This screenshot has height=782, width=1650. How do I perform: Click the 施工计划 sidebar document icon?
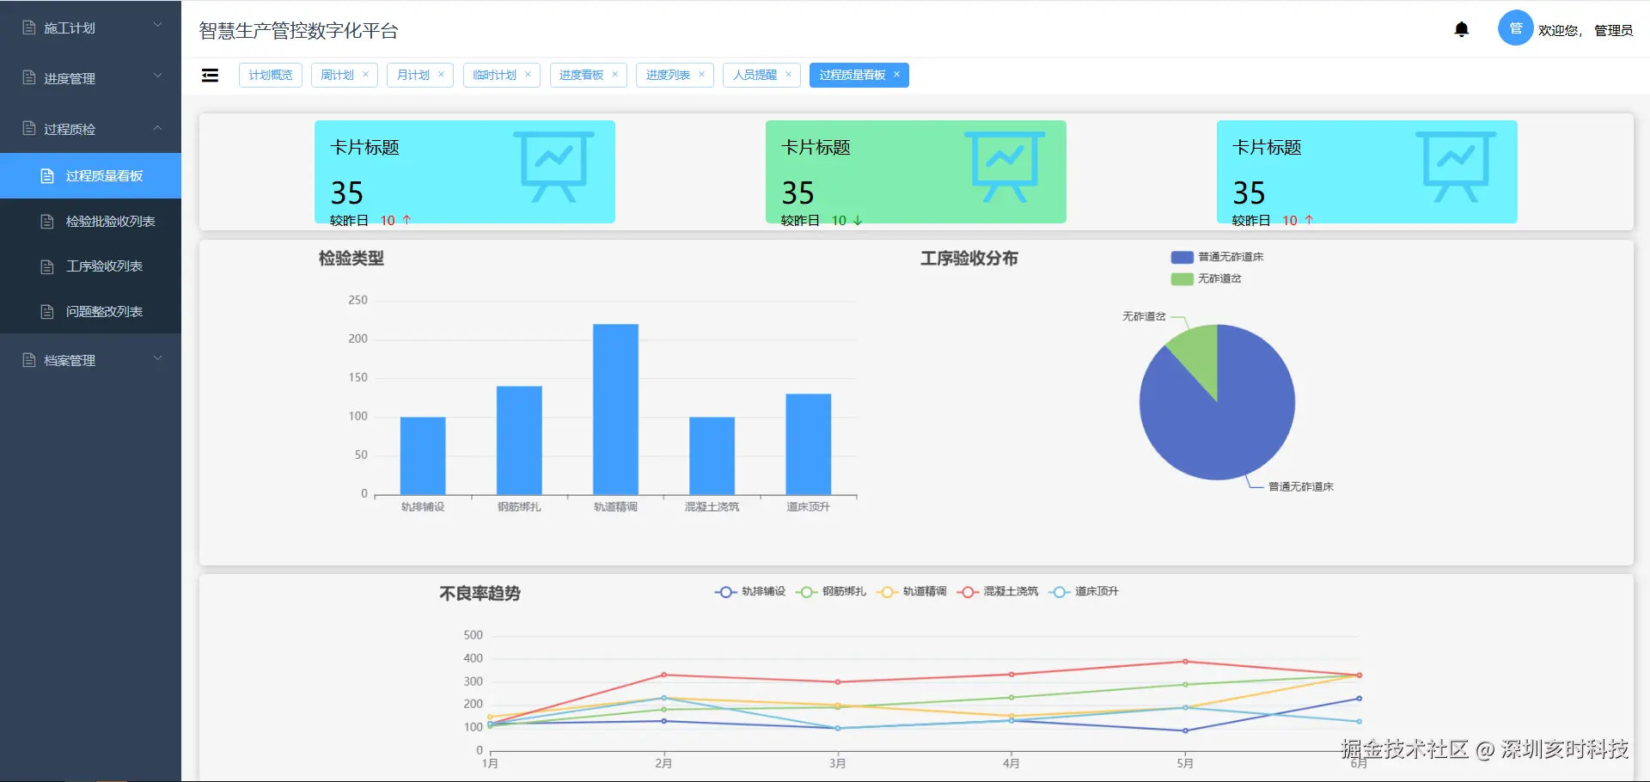click(x=29, y=27)
